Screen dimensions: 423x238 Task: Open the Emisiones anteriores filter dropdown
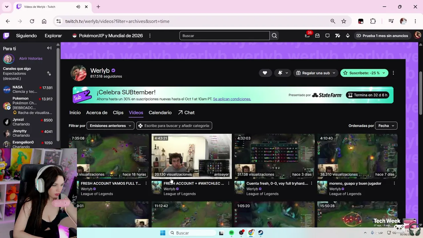[110, 126]
